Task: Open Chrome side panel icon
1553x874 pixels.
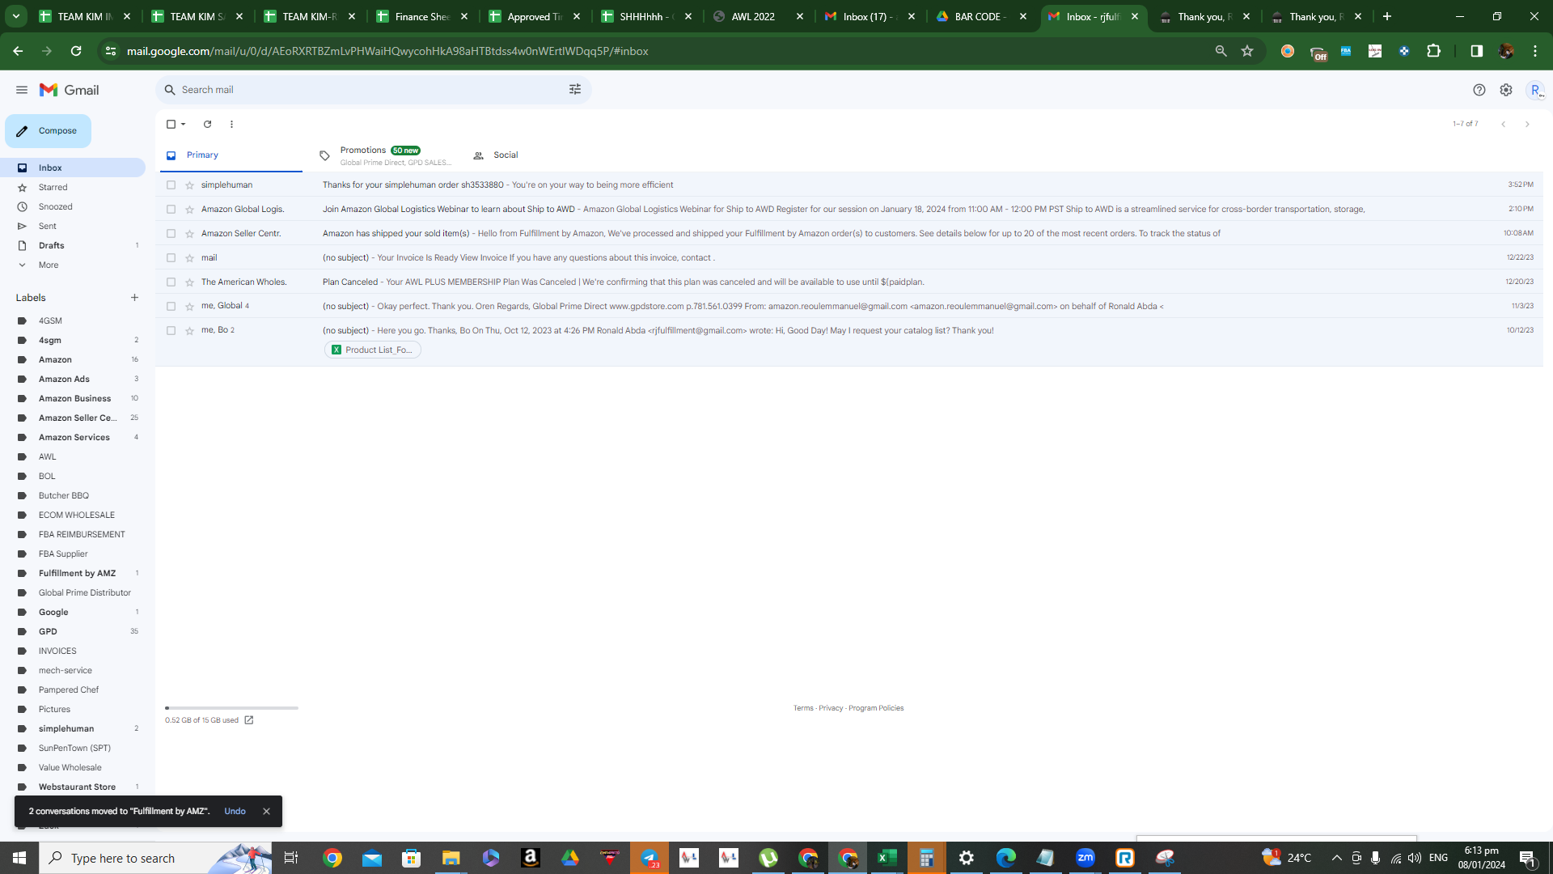Action: click(x=1476, y=51)
